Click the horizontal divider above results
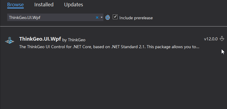Screen dimensions: 227x109 114,26
